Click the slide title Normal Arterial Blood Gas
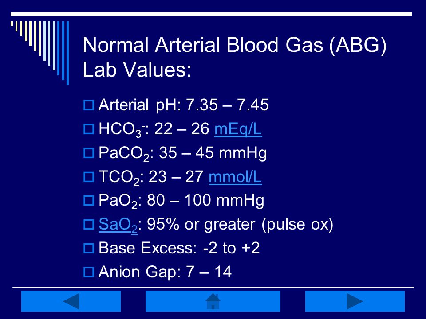Viewport: 426px width, 319px height. coord(235,57)
